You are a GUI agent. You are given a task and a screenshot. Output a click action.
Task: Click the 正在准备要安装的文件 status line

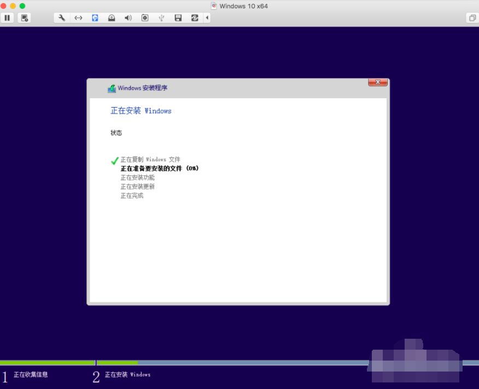pos(159,168)
